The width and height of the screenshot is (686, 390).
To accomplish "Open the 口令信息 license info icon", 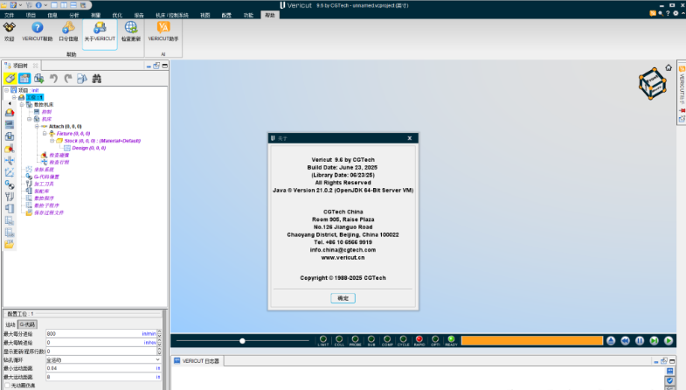I will point(69,28).
